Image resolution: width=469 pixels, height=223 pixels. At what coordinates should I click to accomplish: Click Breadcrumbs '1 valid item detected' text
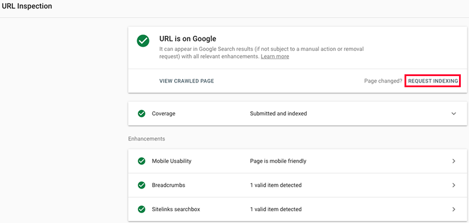pos(276,185)
